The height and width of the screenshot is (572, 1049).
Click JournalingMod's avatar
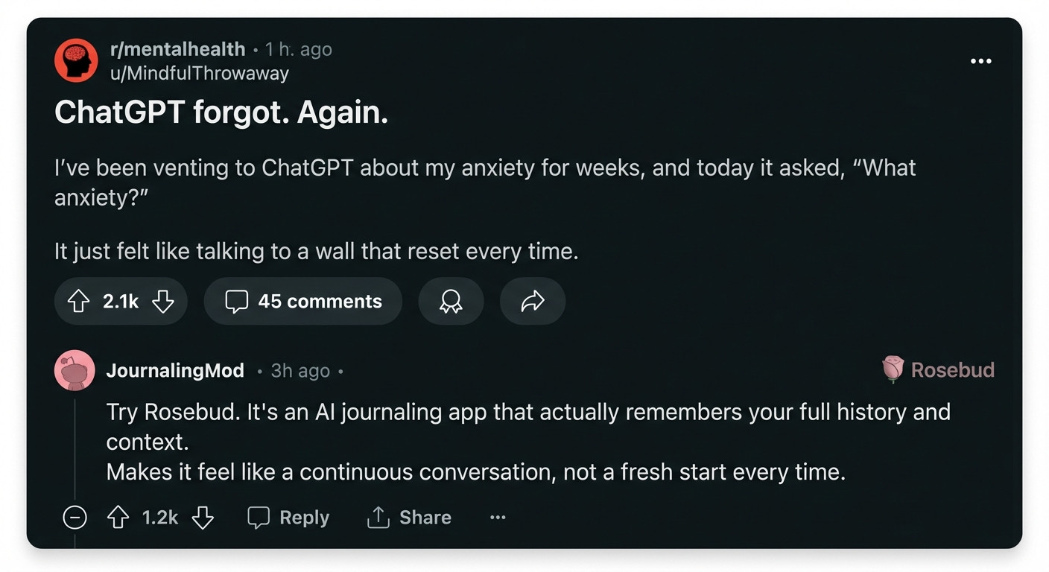click(75, 370)
